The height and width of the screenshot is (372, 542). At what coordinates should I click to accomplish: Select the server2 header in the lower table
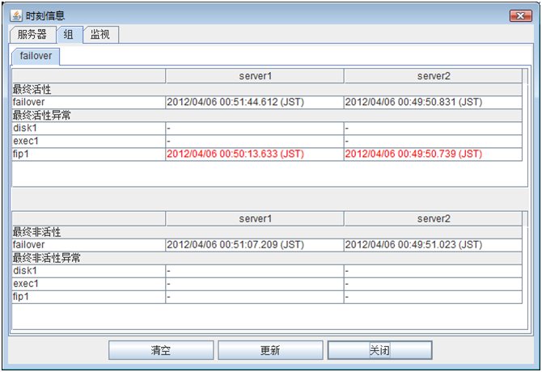(x=433, y=219)
